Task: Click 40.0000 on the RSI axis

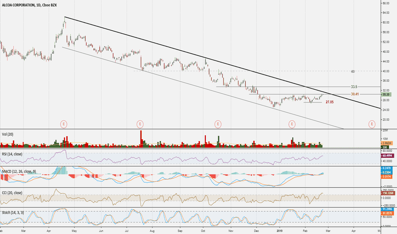Action: point(387,161)
